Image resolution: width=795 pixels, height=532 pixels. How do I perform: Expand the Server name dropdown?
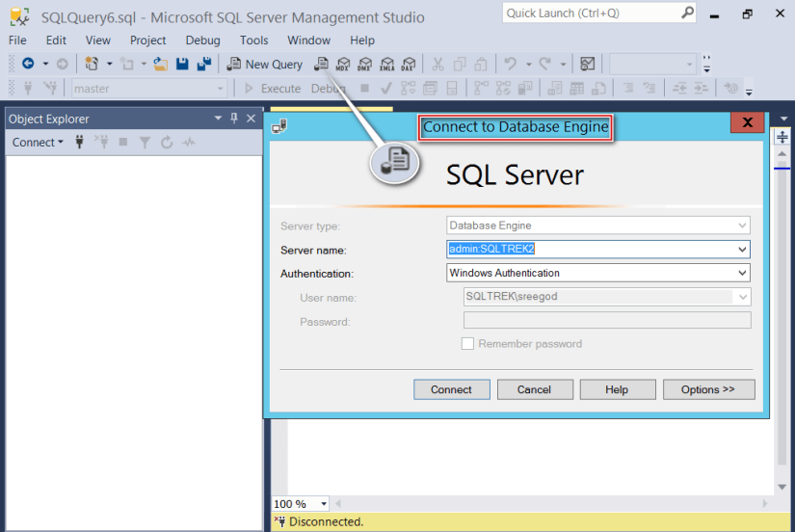[741, 250]
